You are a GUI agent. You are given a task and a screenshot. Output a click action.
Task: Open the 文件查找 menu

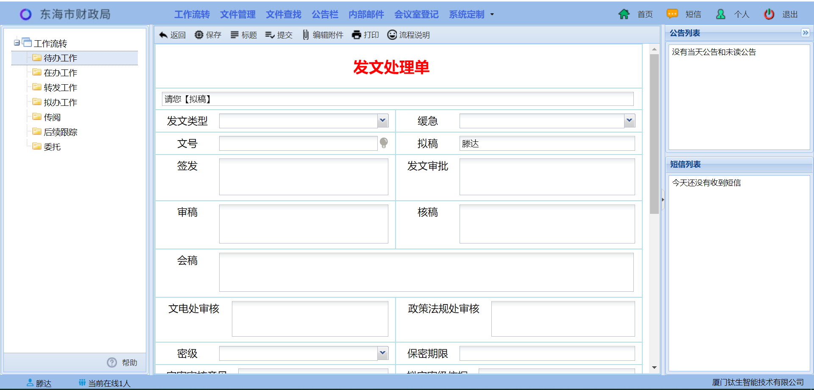pyautogui.click(x=284, y=14)
